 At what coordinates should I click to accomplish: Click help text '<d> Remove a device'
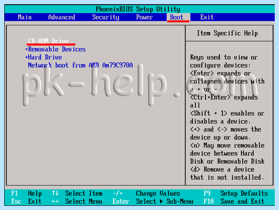tap(222, 170)
